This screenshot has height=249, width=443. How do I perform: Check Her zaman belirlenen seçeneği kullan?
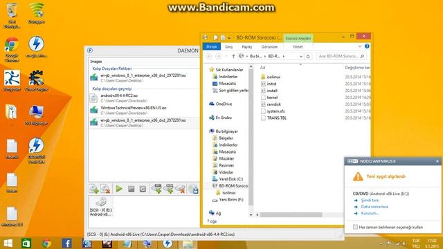[355, 227]
